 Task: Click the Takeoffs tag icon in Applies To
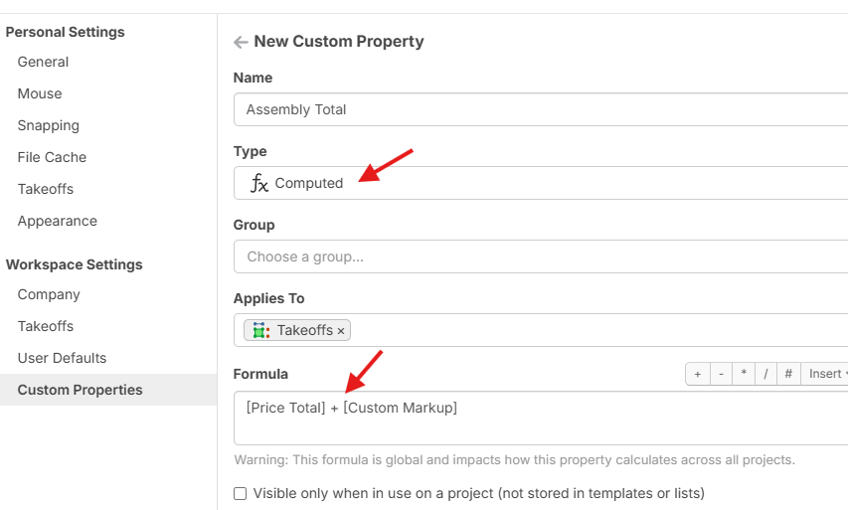[260, 330]
